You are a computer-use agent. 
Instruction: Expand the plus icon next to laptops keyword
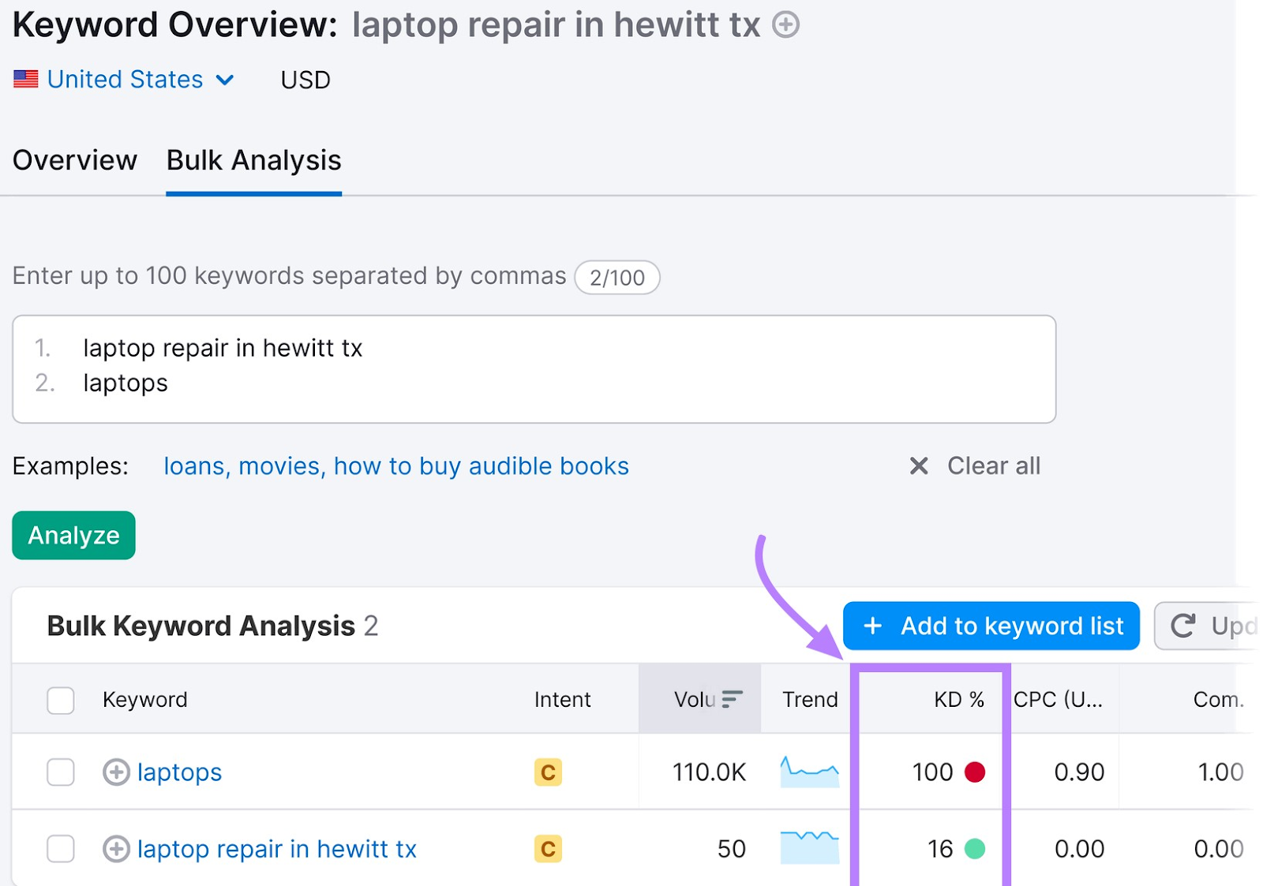tap(115, 772)
